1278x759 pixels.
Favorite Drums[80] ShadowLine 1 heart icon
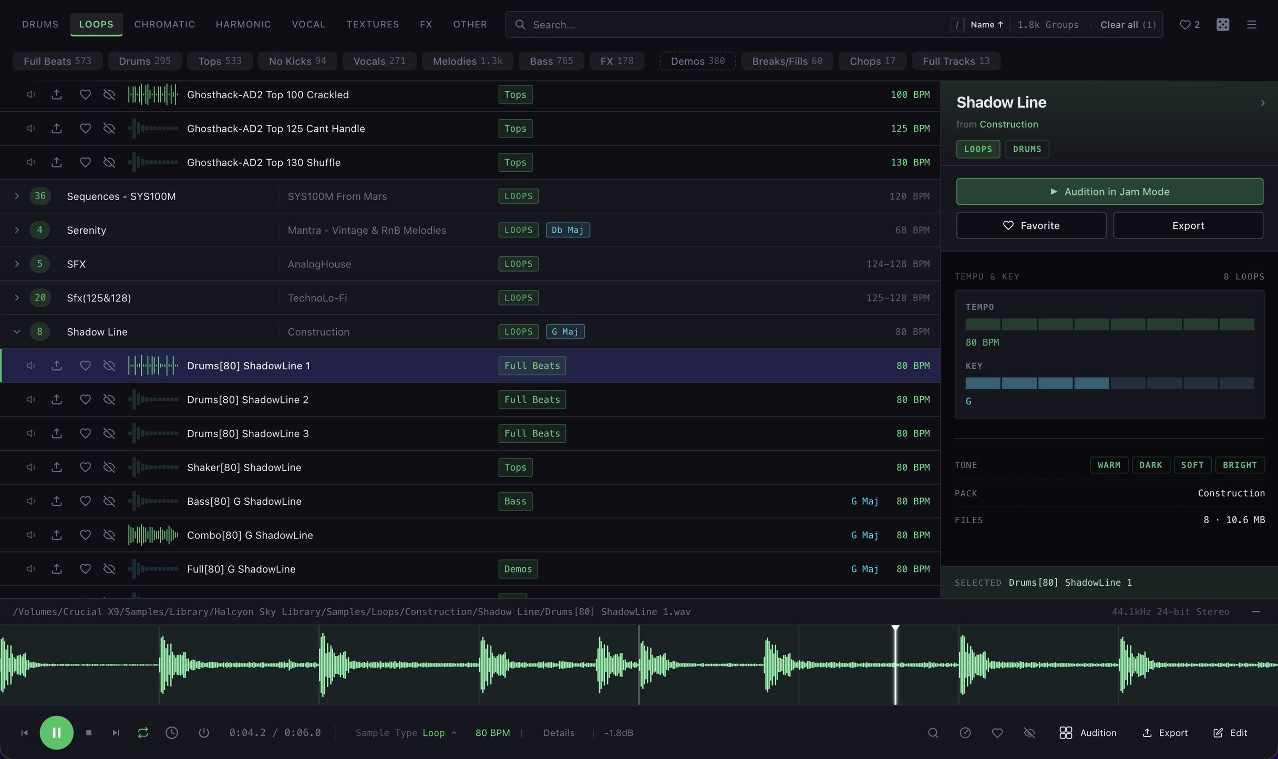[85, 366]
